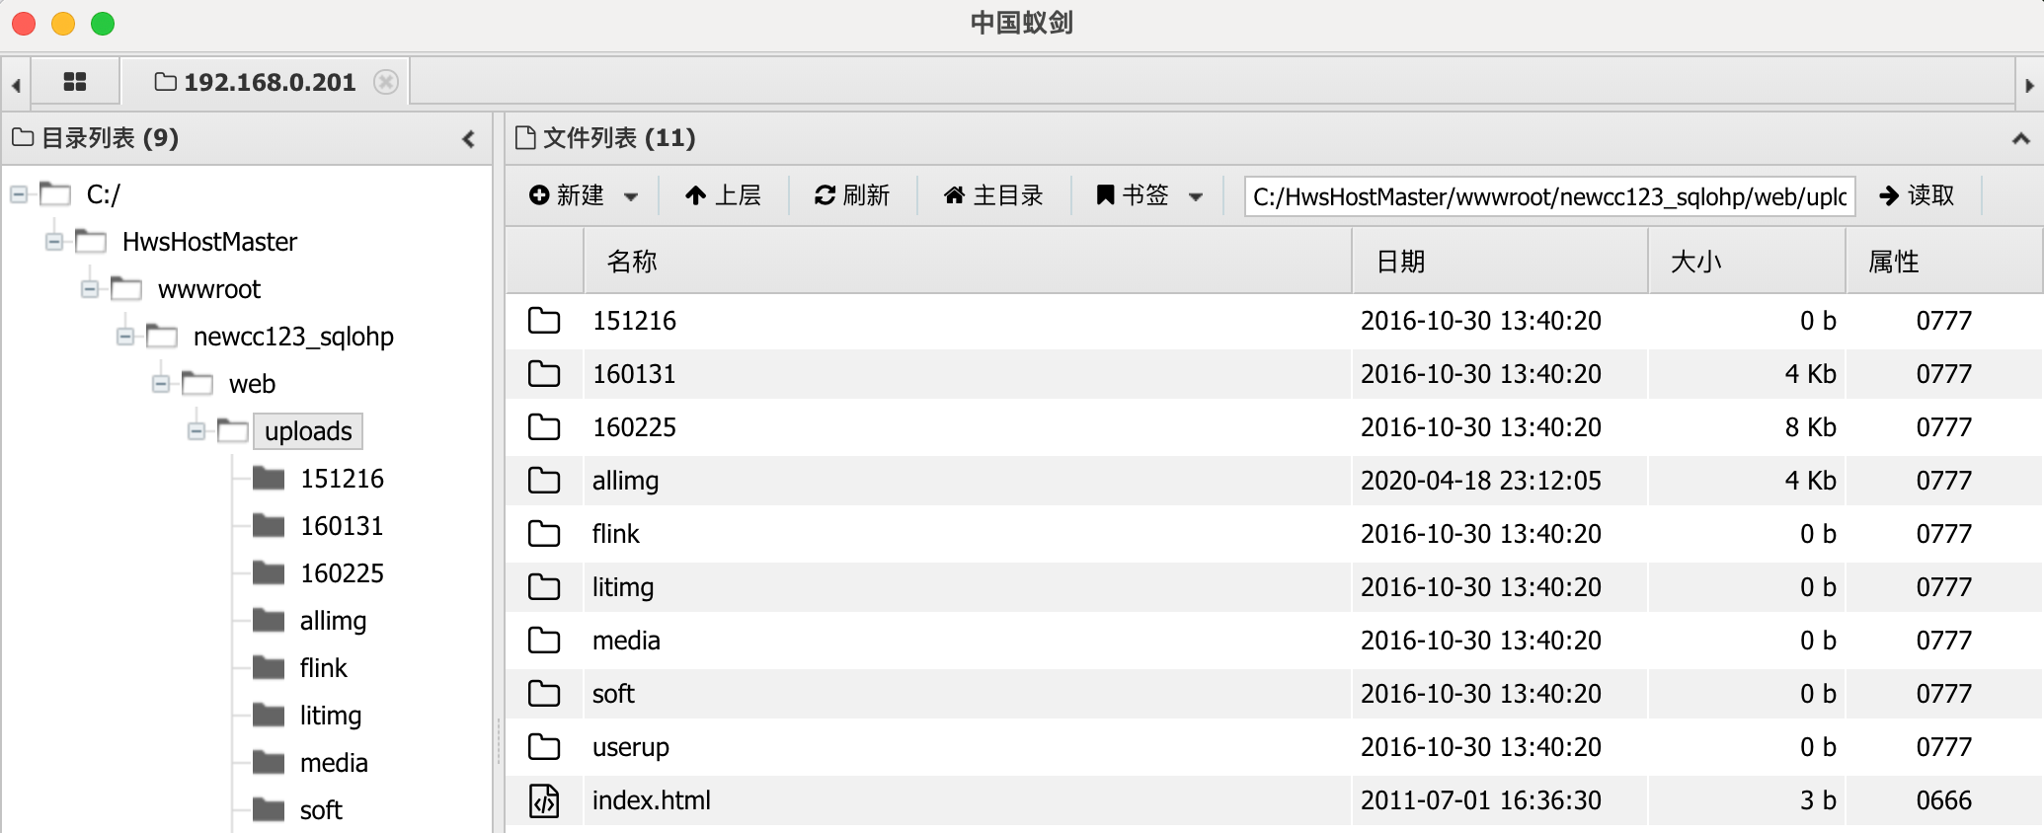Open the 书签 dropdown arrow
This screenshot has height=833, width=2044.
(1196, 196)
